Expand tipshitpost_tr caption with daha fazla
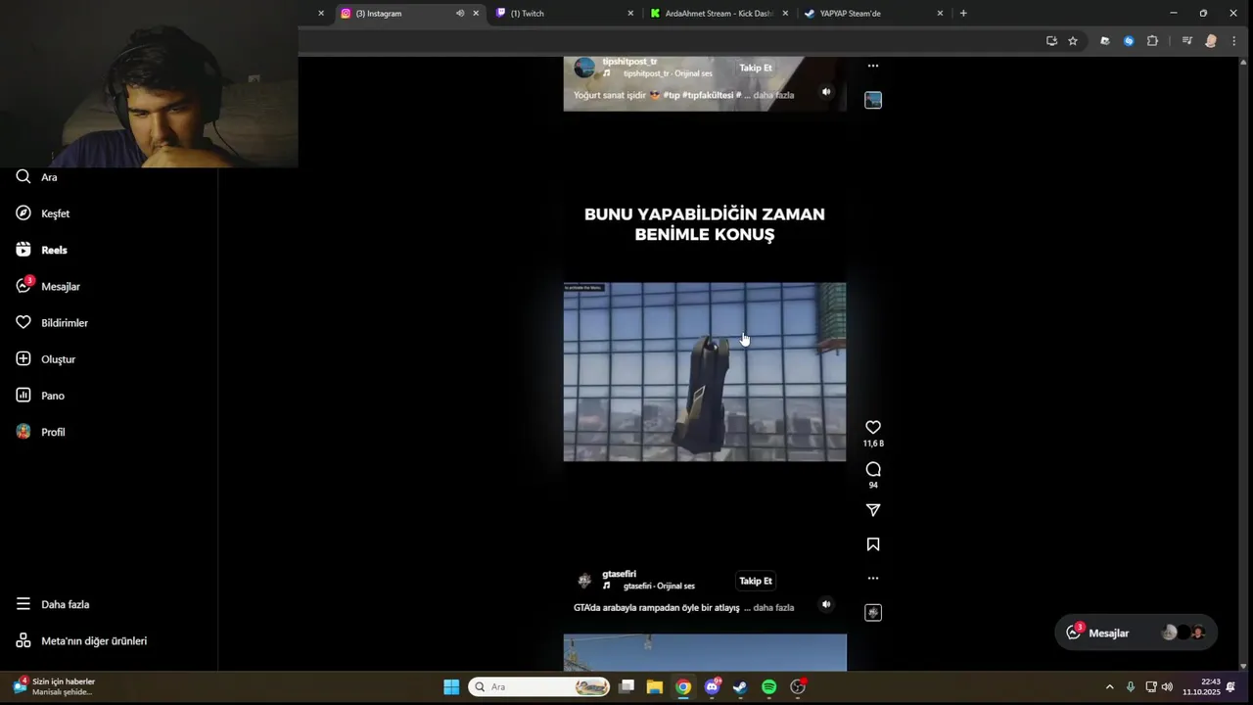The width and height of the screenshot is (1253, 705). click(773, 95)
